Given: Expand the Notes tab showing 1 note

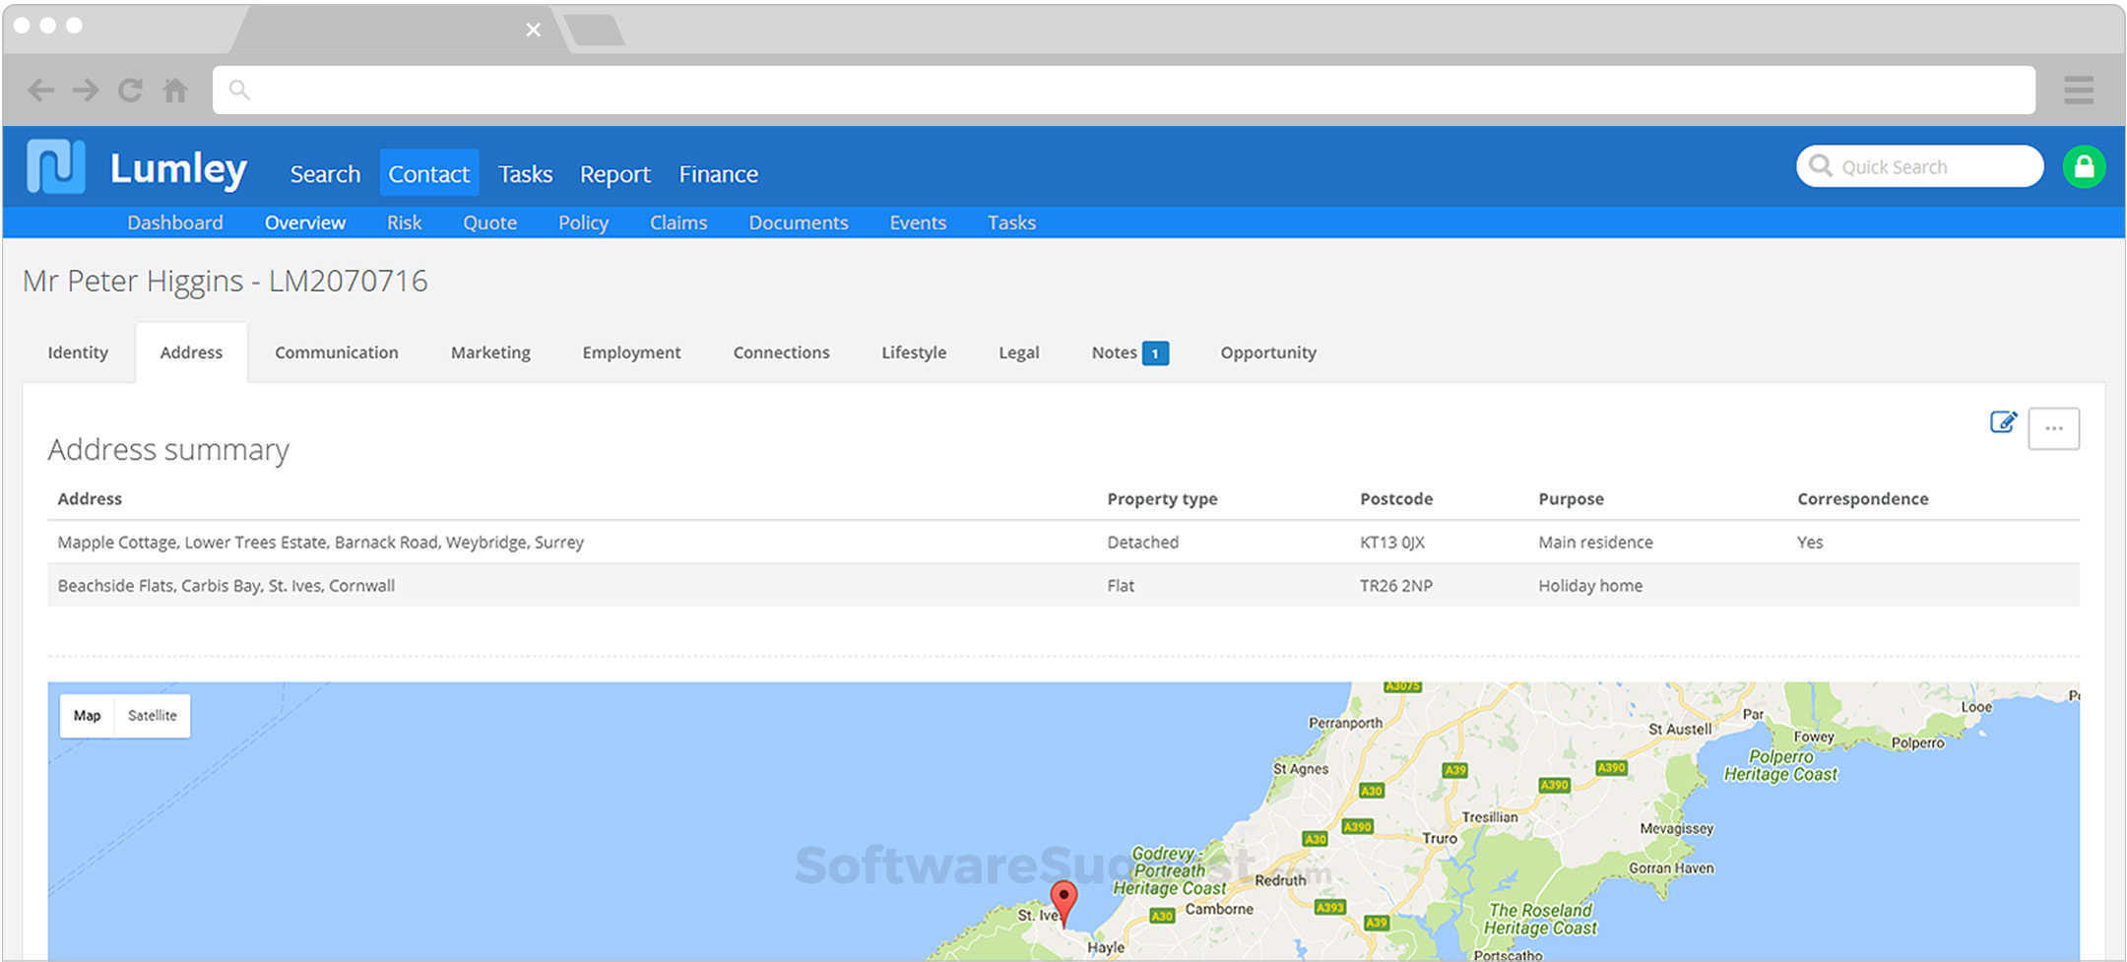Looking at the screenshot, I should pos(1127,353).
